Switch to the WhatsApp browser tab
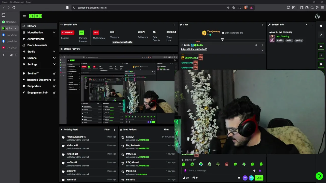326x183 pixels. click(x=9, y=22)
